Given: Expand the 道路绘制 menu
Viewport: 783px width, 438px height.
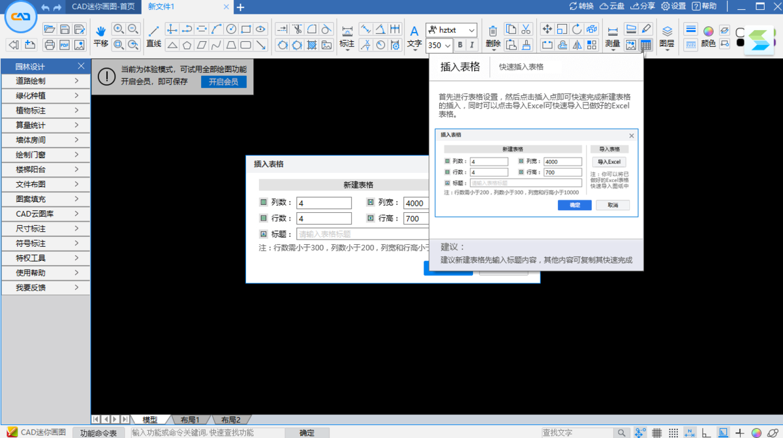Looking at the screenshot, I should tap(46, 81).
